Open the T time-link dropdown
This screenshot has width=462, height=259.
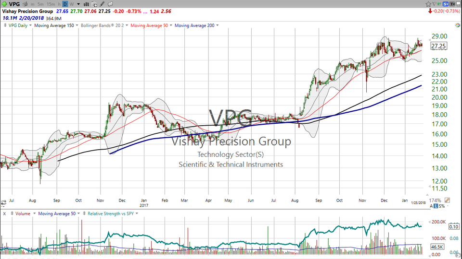[452, 4]
